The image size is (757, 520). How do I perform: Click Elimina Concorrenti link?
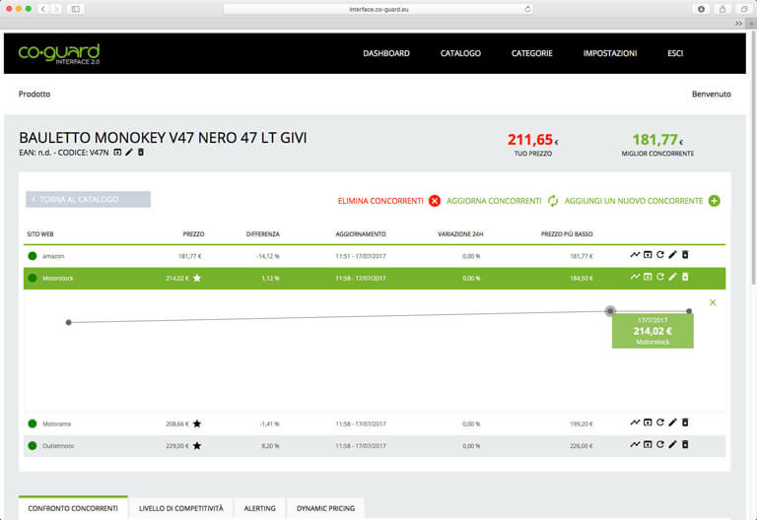click(x=380, y=201)
